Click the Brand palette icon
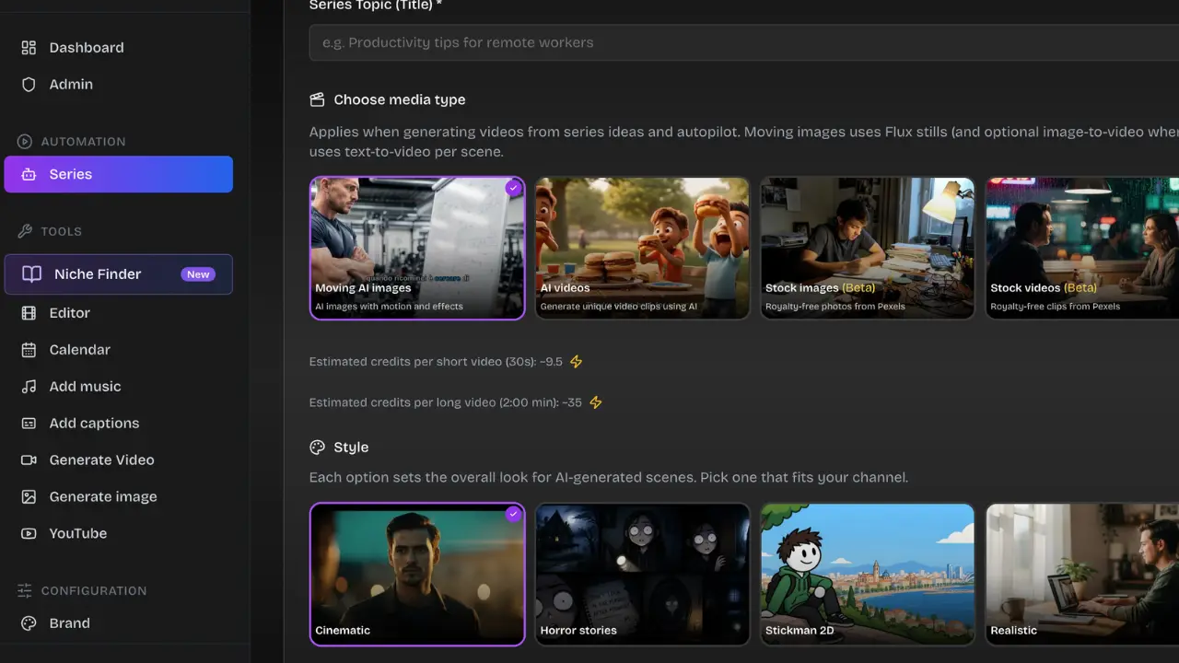The image size is (1179, 663). coord(29,623)
